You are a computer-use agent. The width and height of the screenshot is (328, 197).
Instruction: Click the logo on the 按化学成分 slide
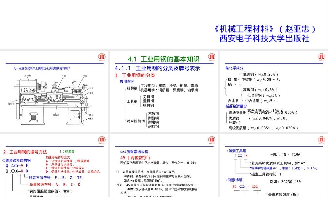pos(321,57)
